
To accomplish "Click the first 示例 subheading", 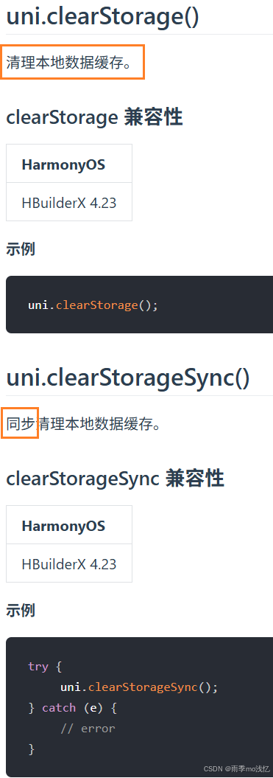I will 21,249.
